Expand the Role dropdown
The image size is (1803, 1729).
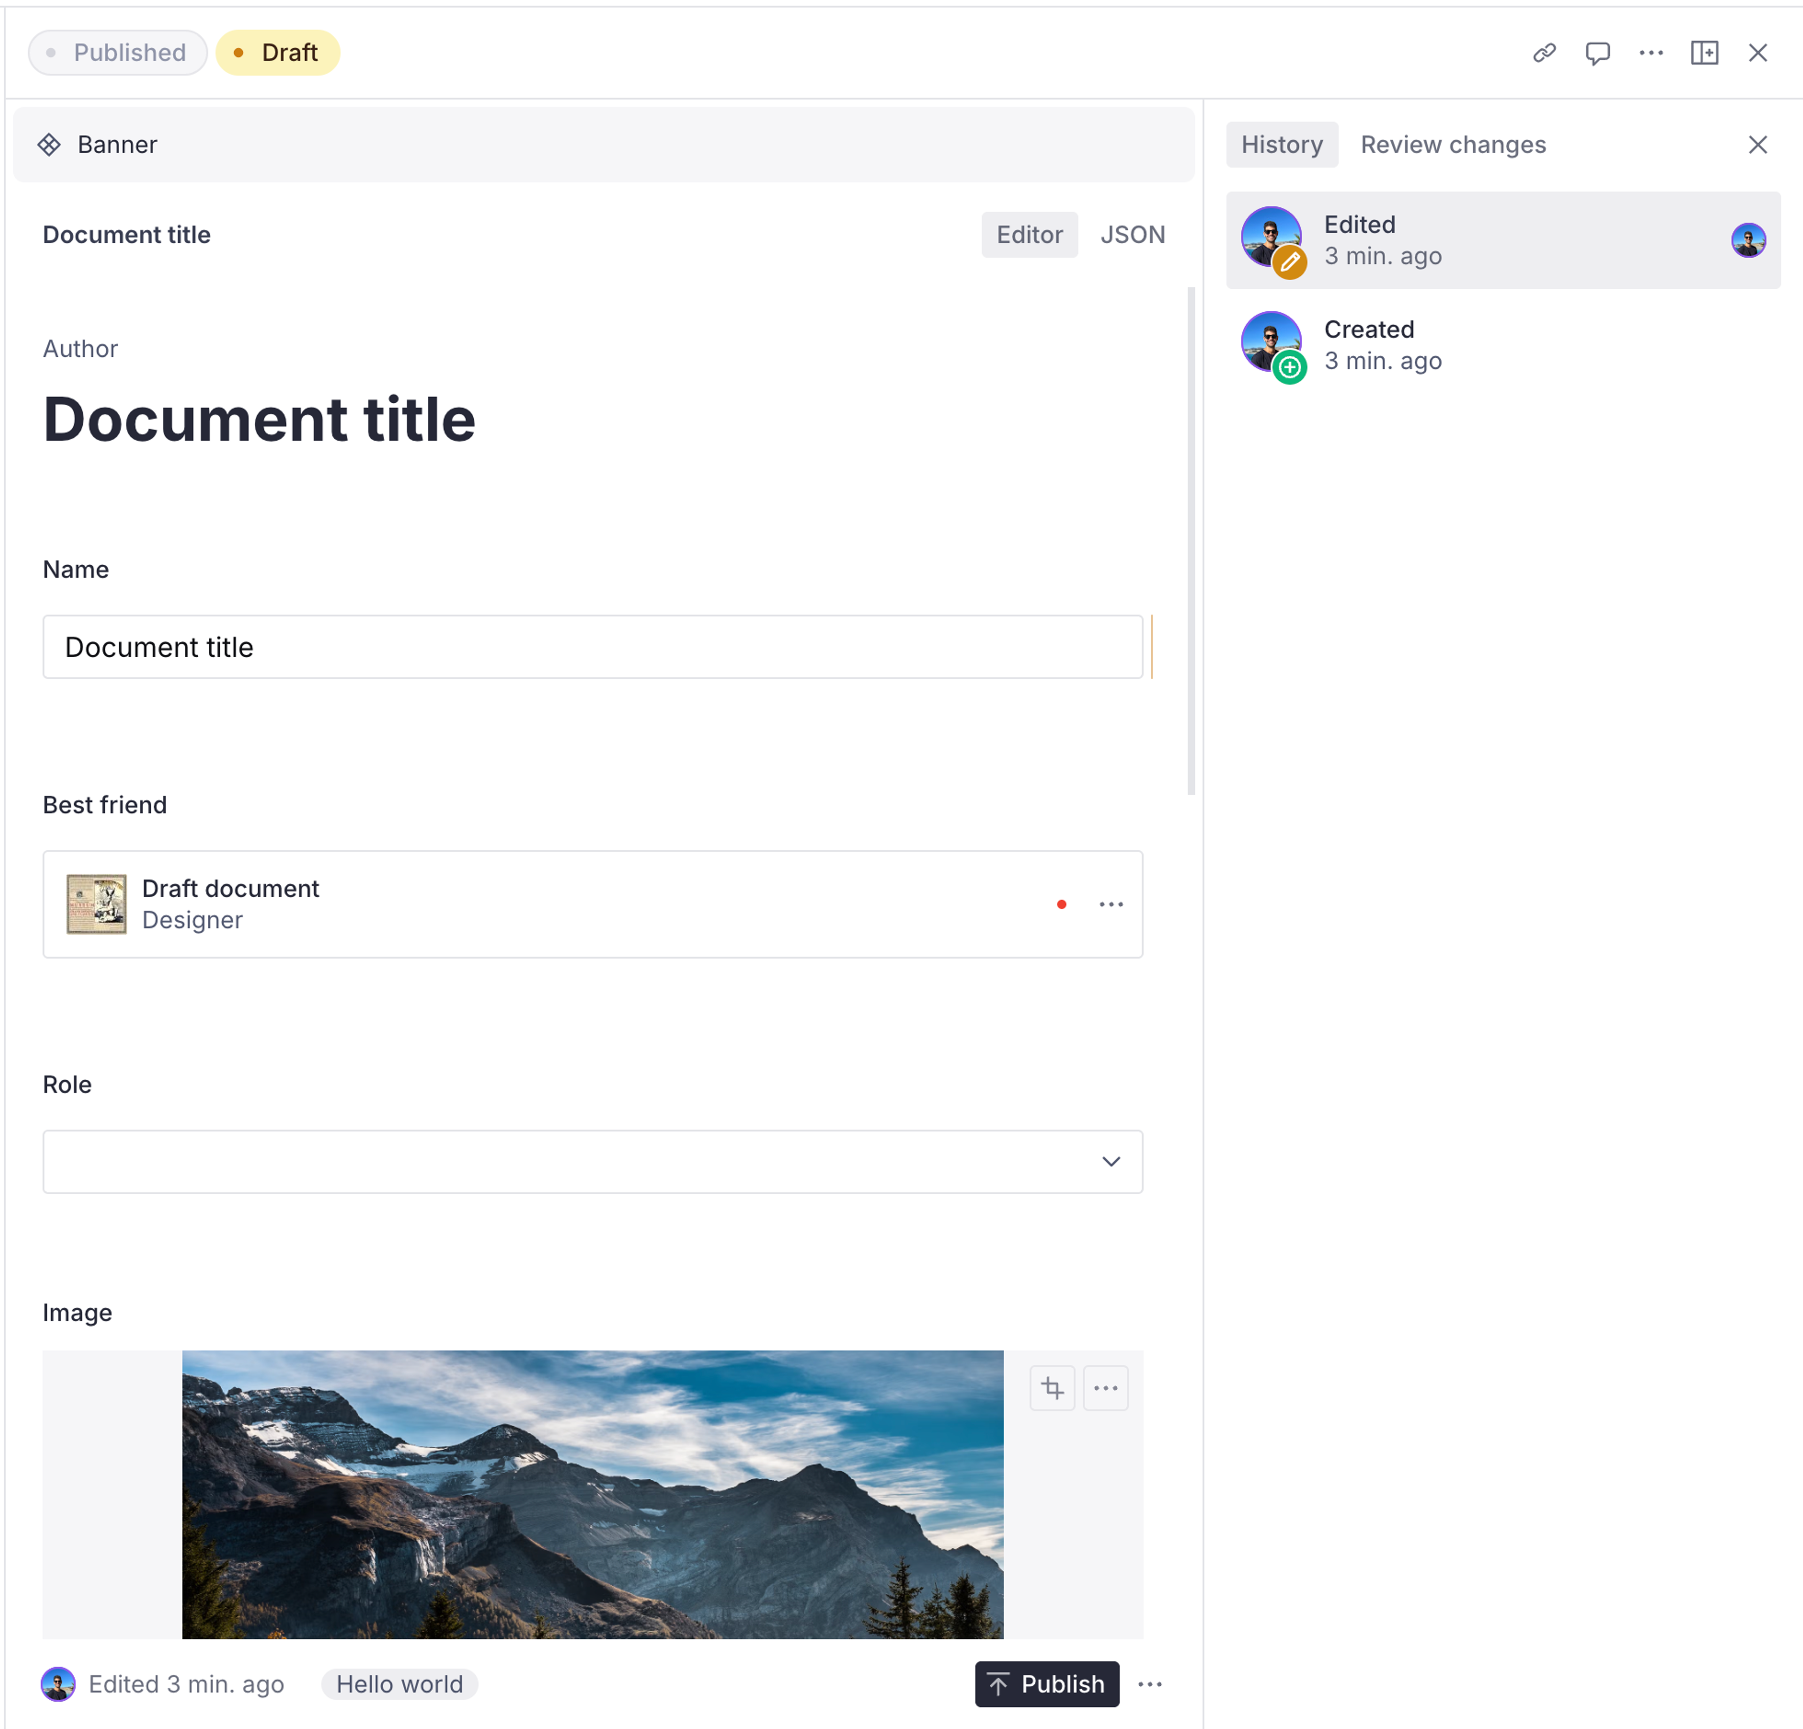(593, 1161)
